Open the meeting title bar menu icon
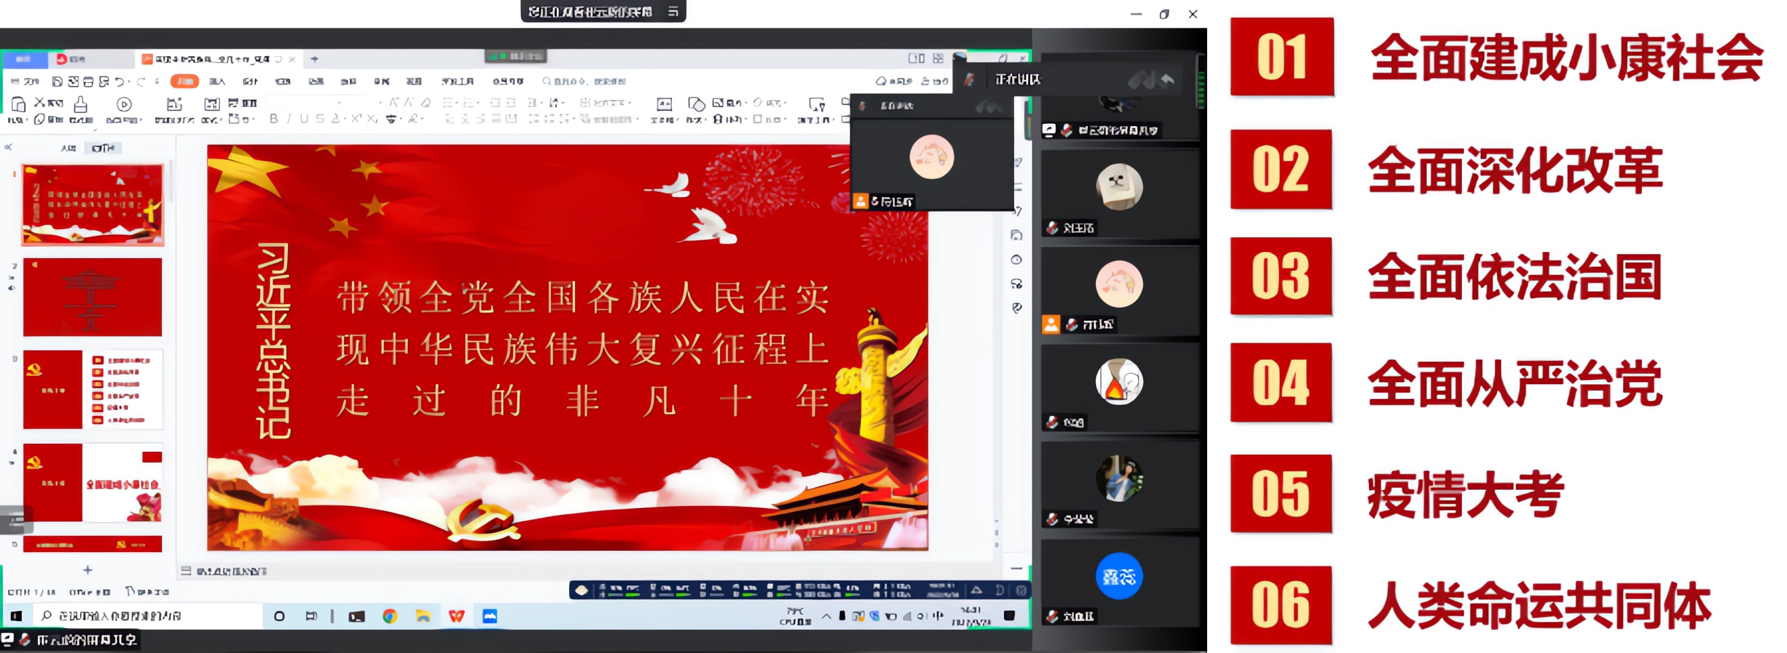1787x653 pixels. click(x=673, y=11)
